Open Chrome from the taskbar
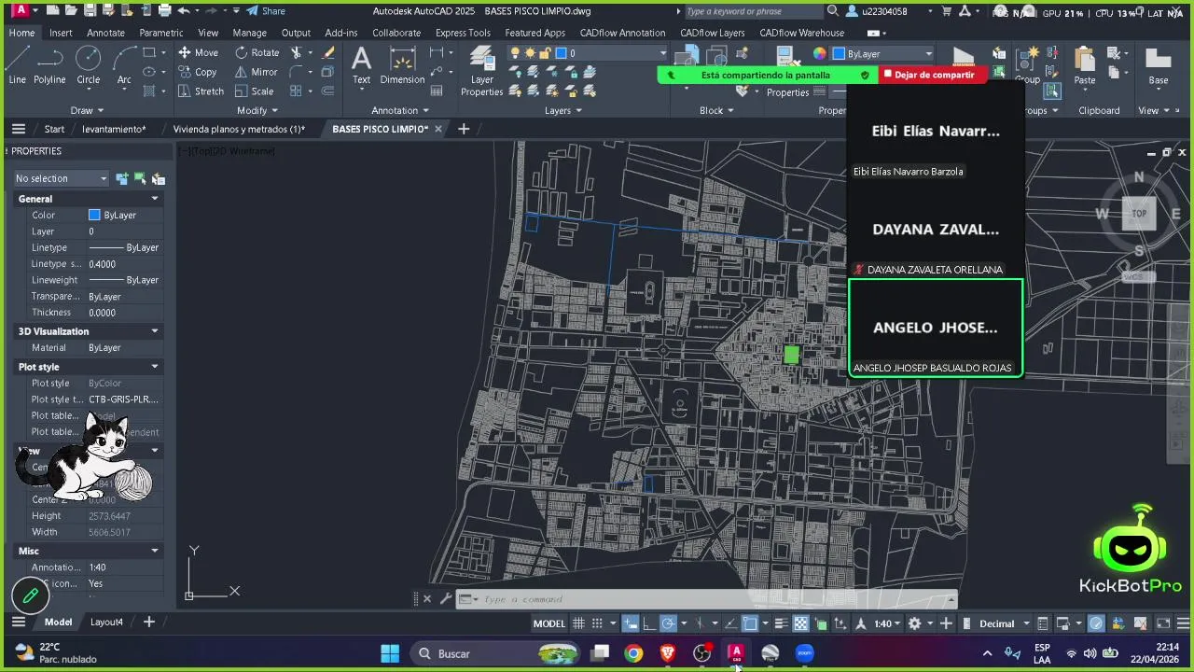This screenshot has height=672, width=1194. [633, 653]
